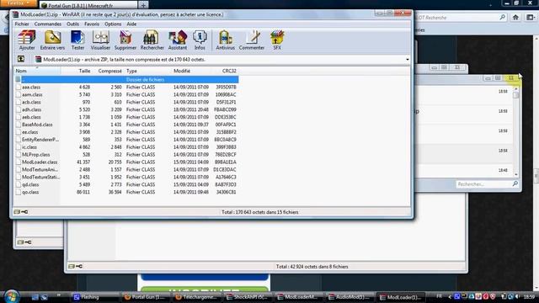This screenshot has height=303, width=539.
Task: Switch to ShockAhPI taskbar item
Action: (x=247, y=297)
